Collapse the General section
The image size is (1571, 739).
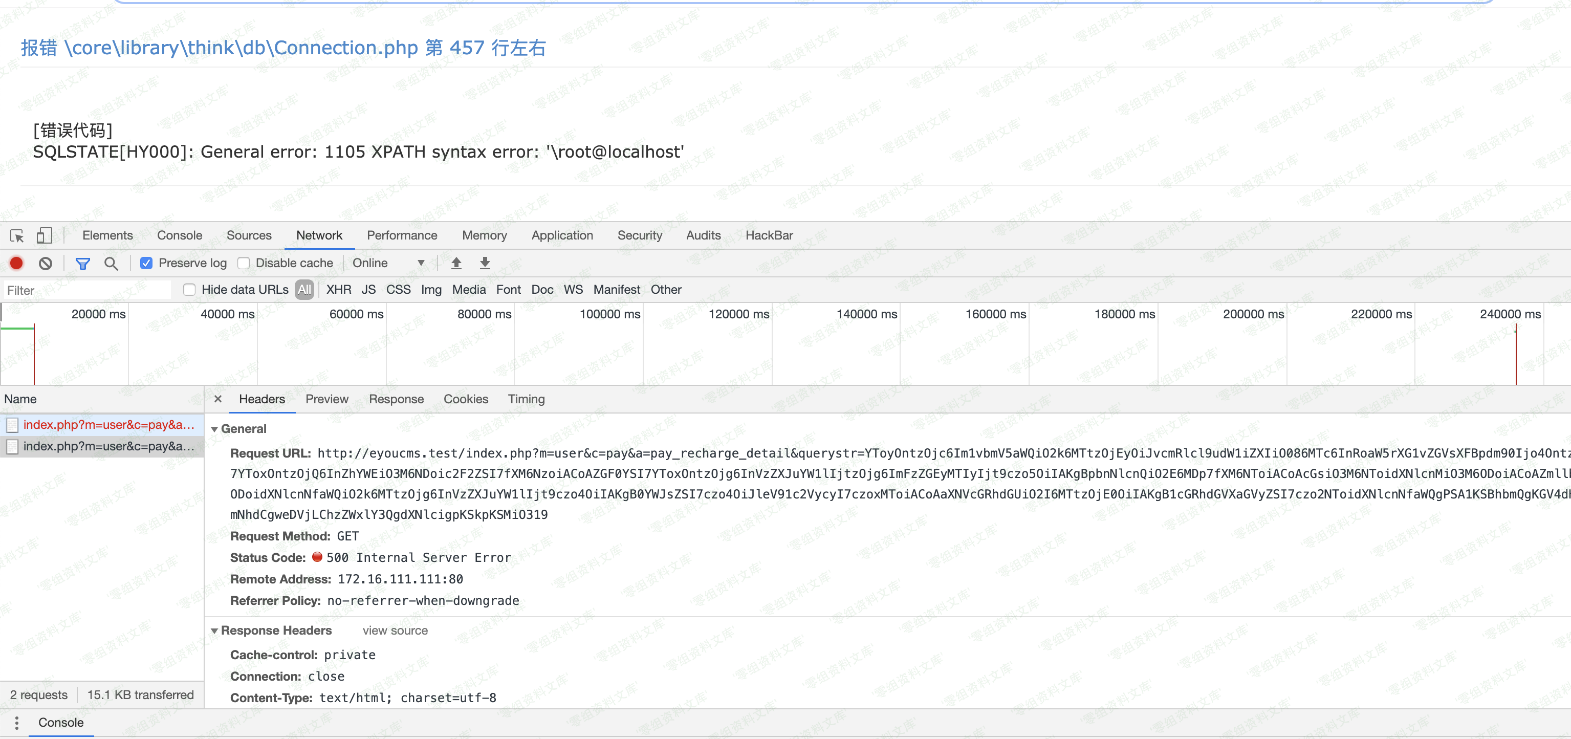pyautogui.click(x=214, y=429)
